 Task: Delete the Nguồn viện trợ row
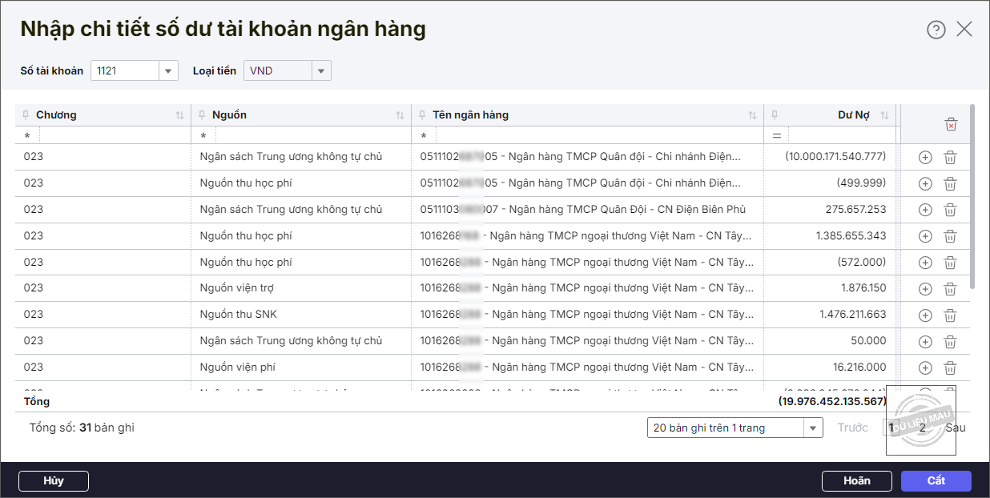point(950,288)
